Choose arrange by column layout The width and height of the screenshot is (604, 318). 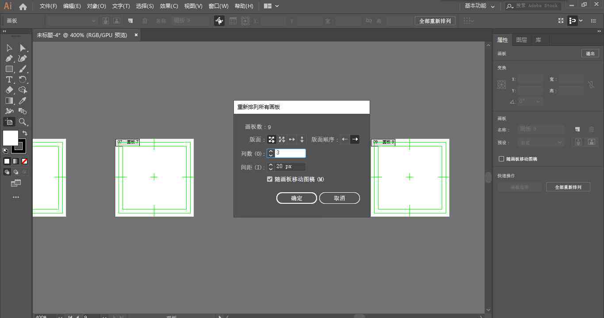coord(302,139)
